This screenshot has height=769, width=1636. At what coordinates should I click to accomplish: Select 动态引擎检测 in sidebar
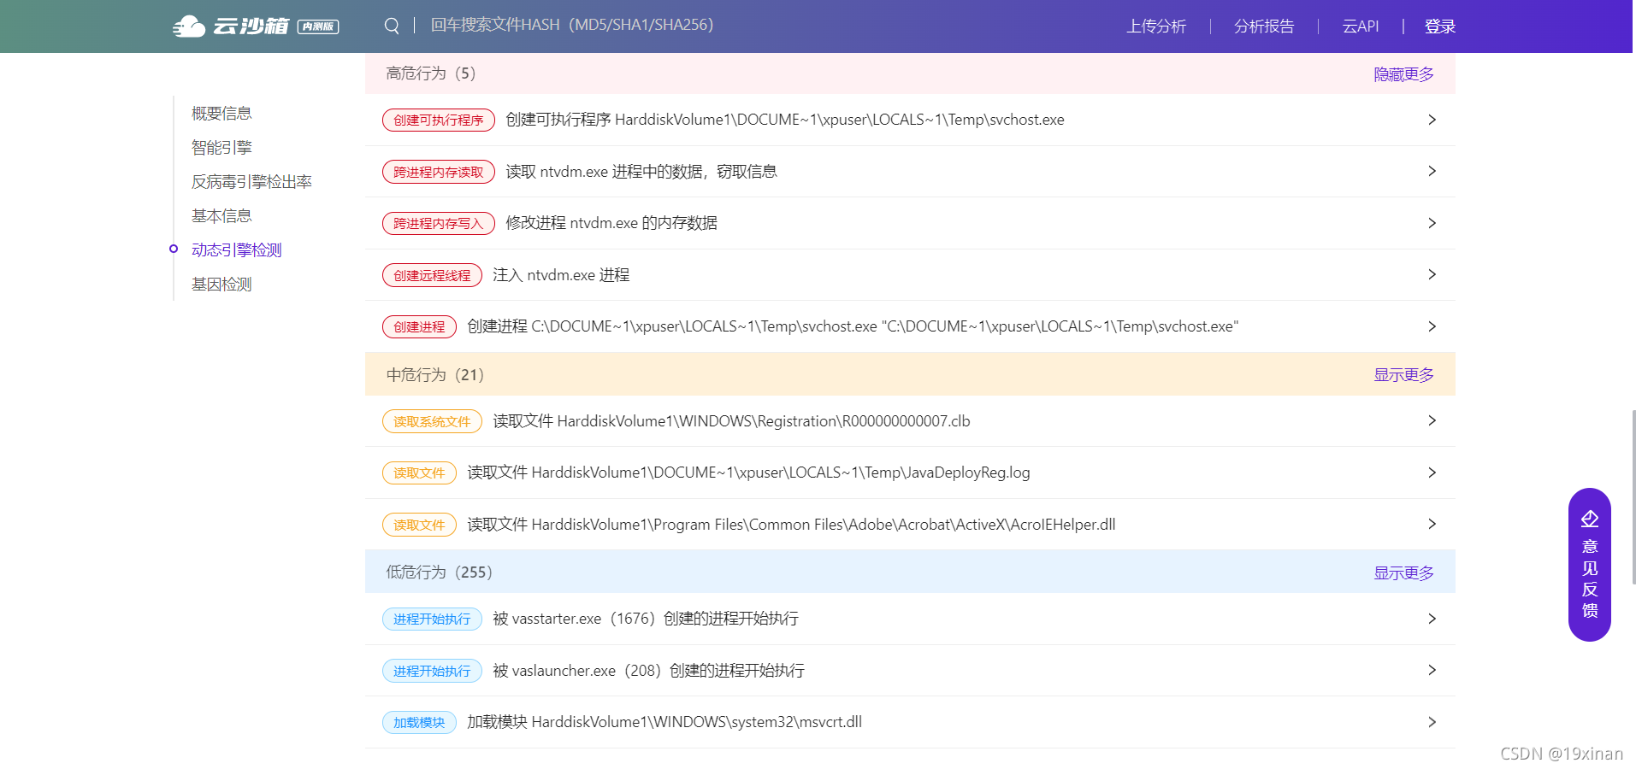coord(237,250)
